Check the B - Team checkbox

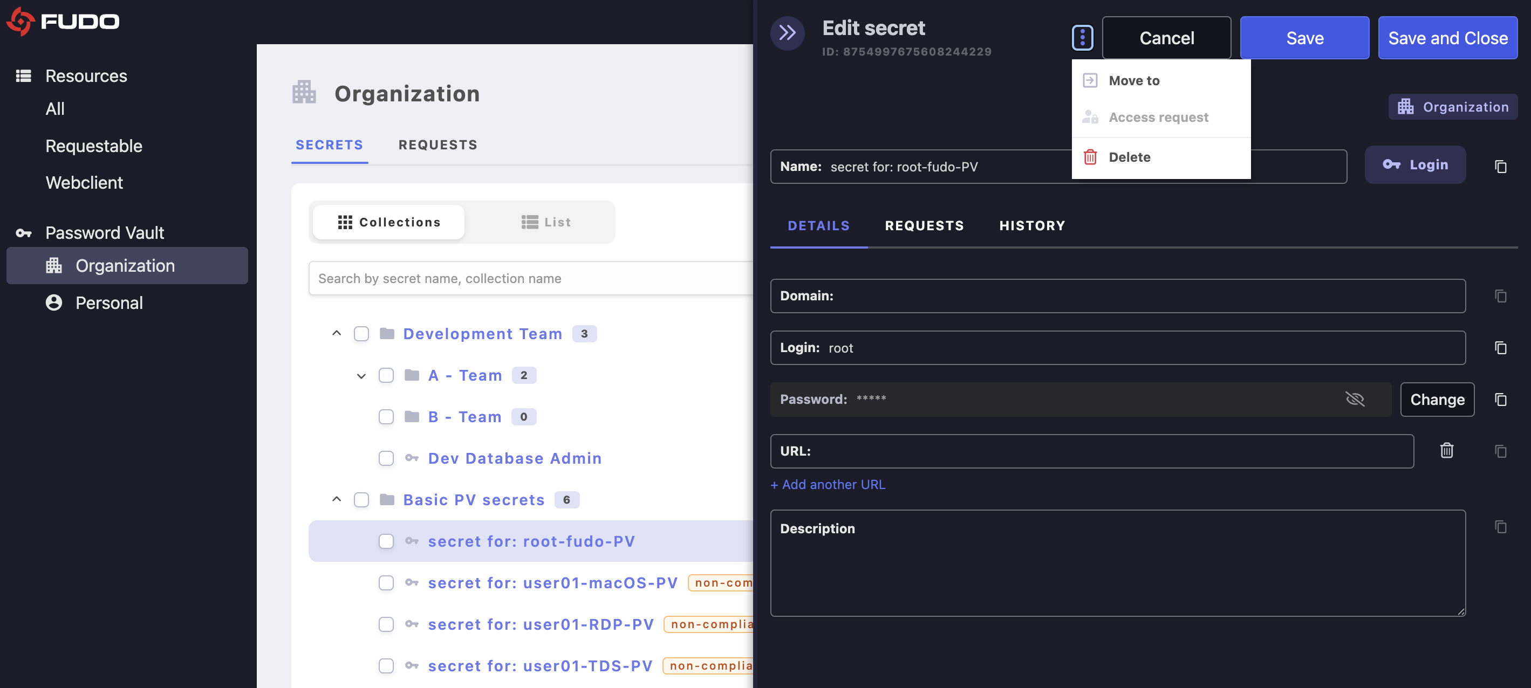386,416
